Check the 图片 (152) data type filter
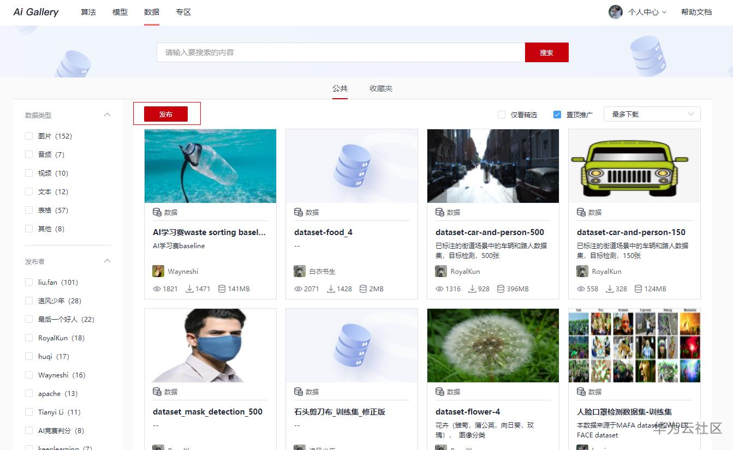This screenshot has height=450, width=733. coord(28,136)
